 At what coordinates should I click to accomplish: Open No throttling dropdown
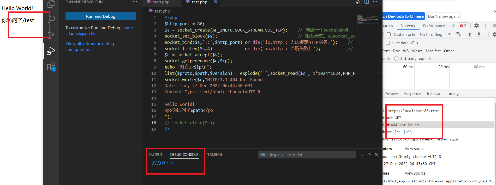435,34
